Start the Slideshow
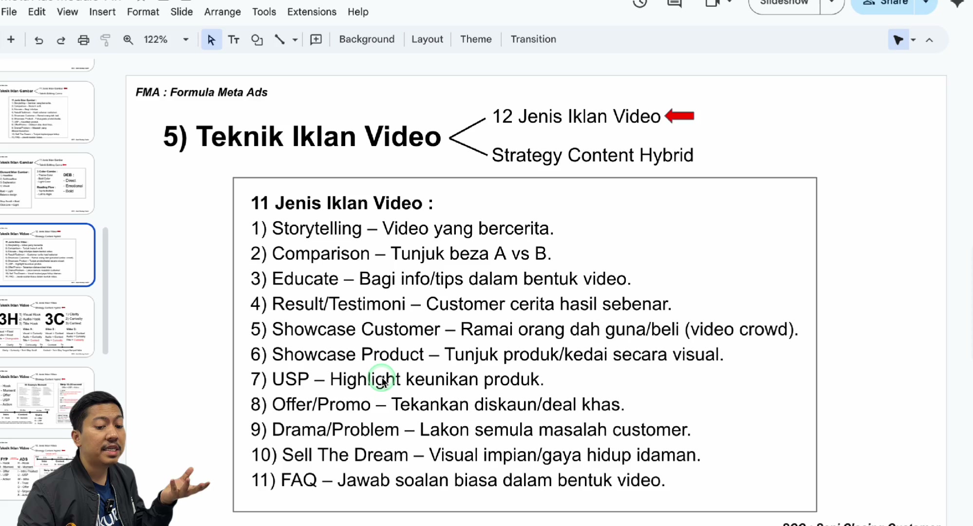Viewport: 973px width, 526px height. point(784,3)
